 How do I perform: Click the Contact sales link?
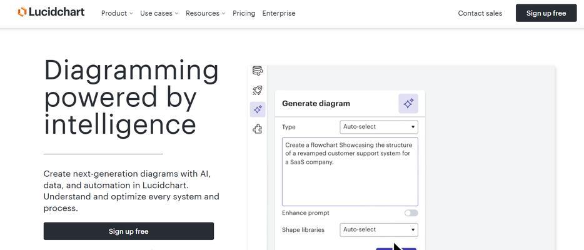pos(480,13)
